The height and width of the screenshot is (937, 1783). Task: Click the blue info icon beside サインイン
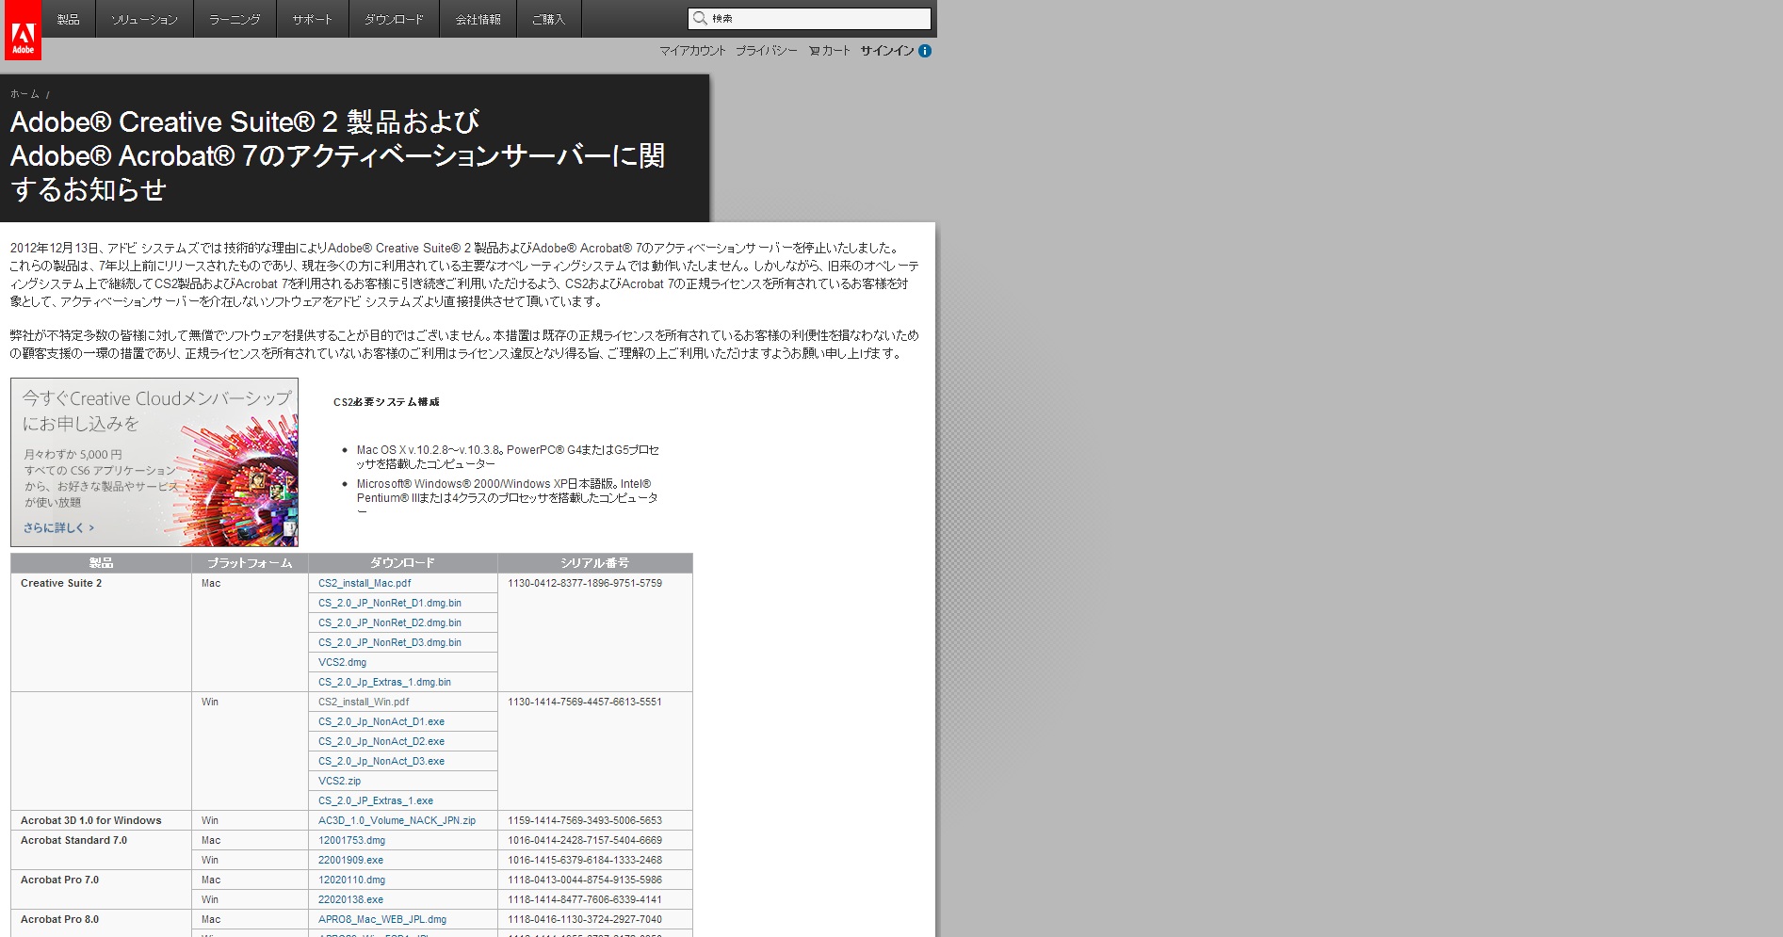coord(925,51)
